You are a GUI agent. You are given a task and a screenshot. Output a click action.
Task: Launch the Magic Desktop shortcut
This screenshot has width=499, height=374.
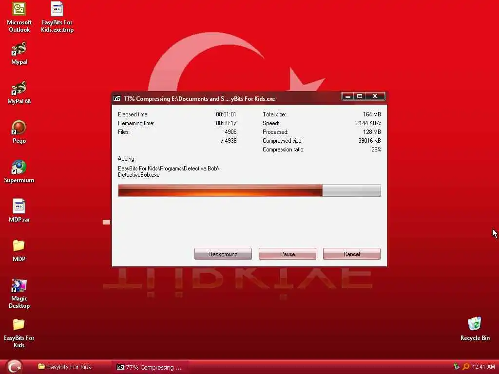pos(19,294)
